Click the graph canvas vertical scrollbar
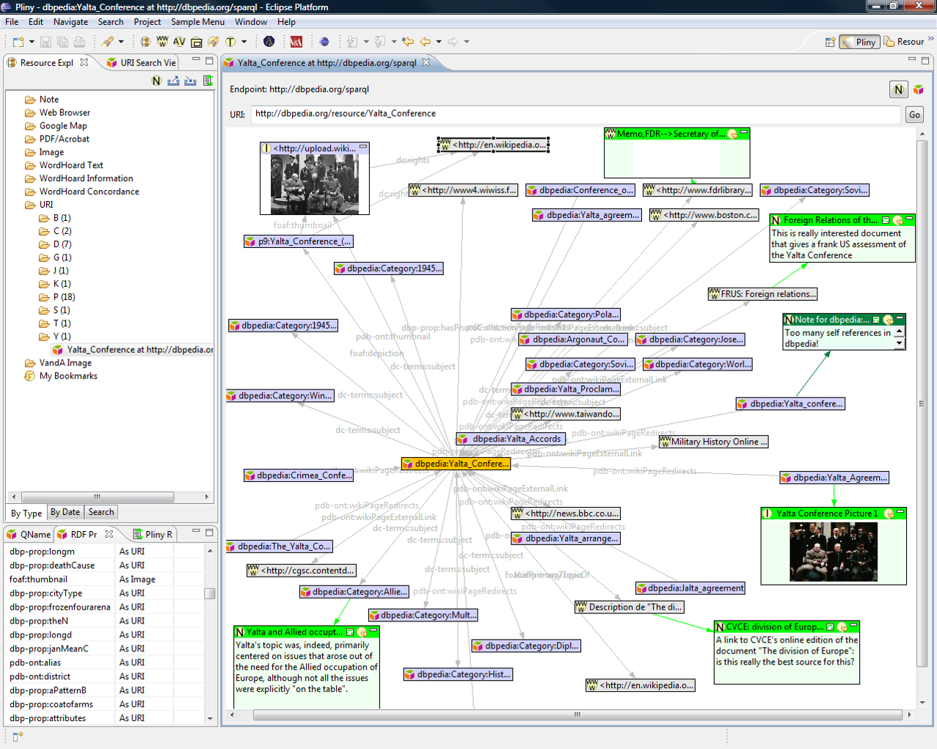937x749 pixels. (922, 403)
